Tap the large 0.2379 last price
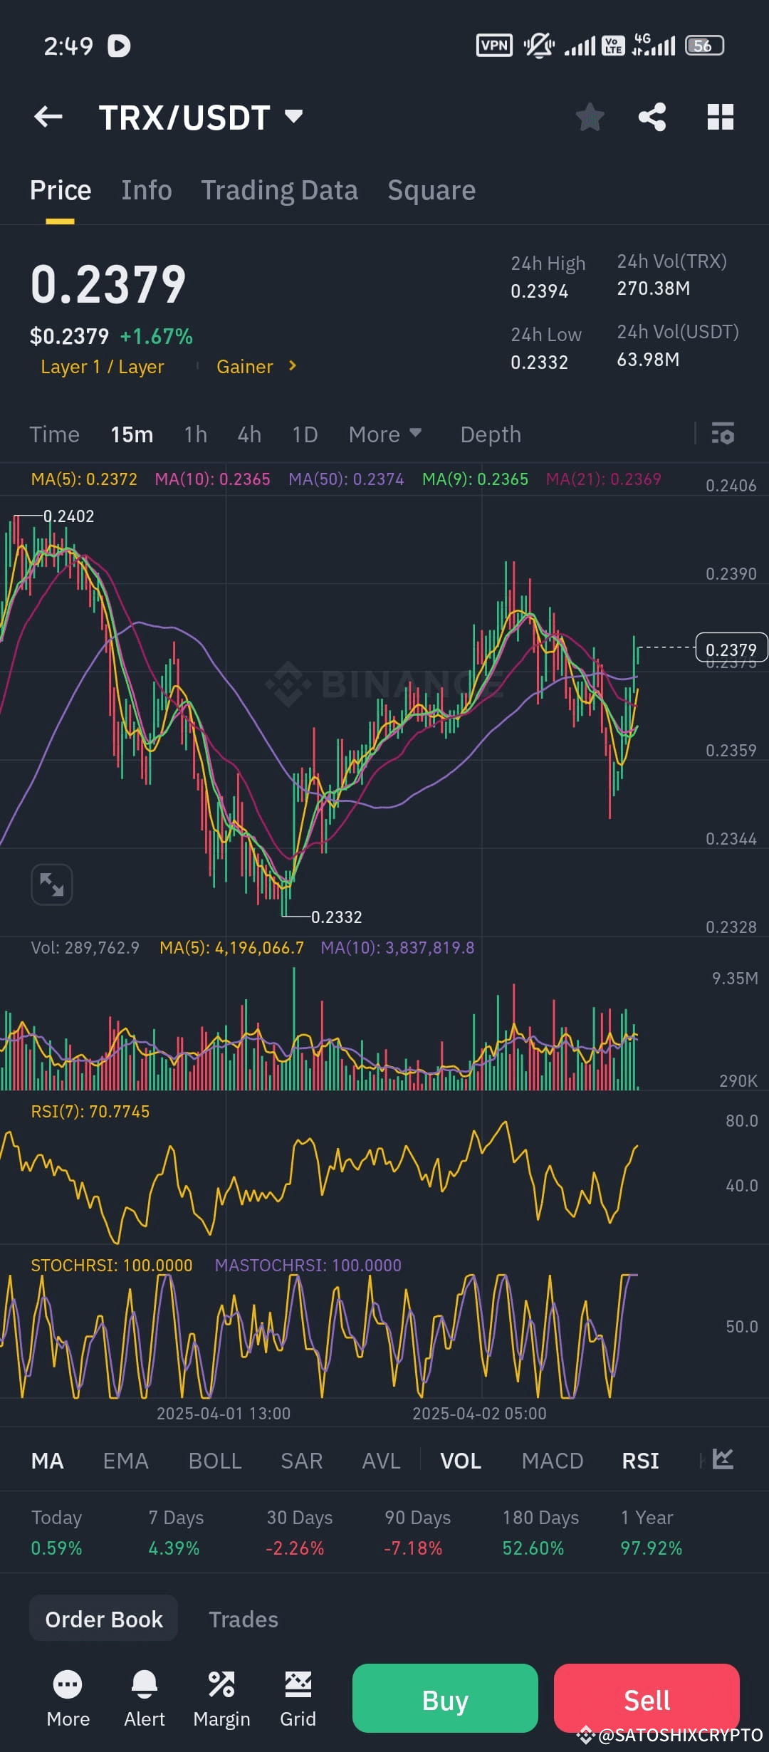 (x=108, y=284)
